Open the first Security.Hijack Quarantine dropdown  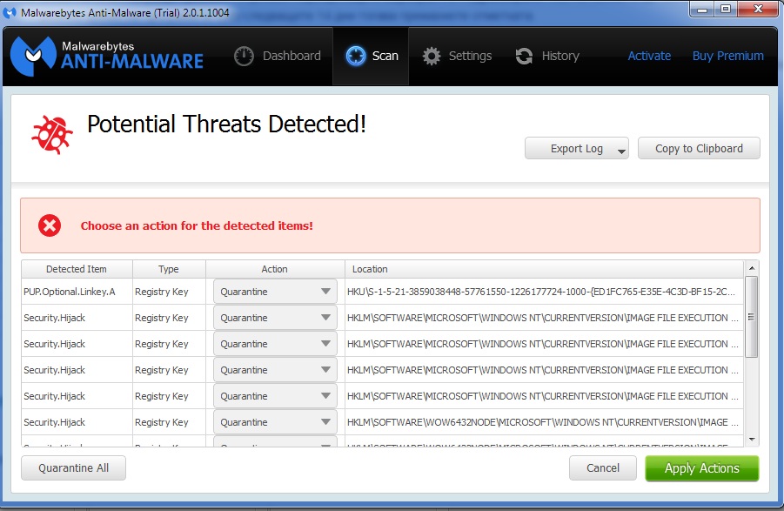tap(275, 318)
